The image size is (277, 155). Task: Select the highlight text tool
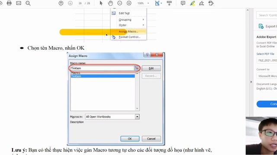click(x=192, y=3)
